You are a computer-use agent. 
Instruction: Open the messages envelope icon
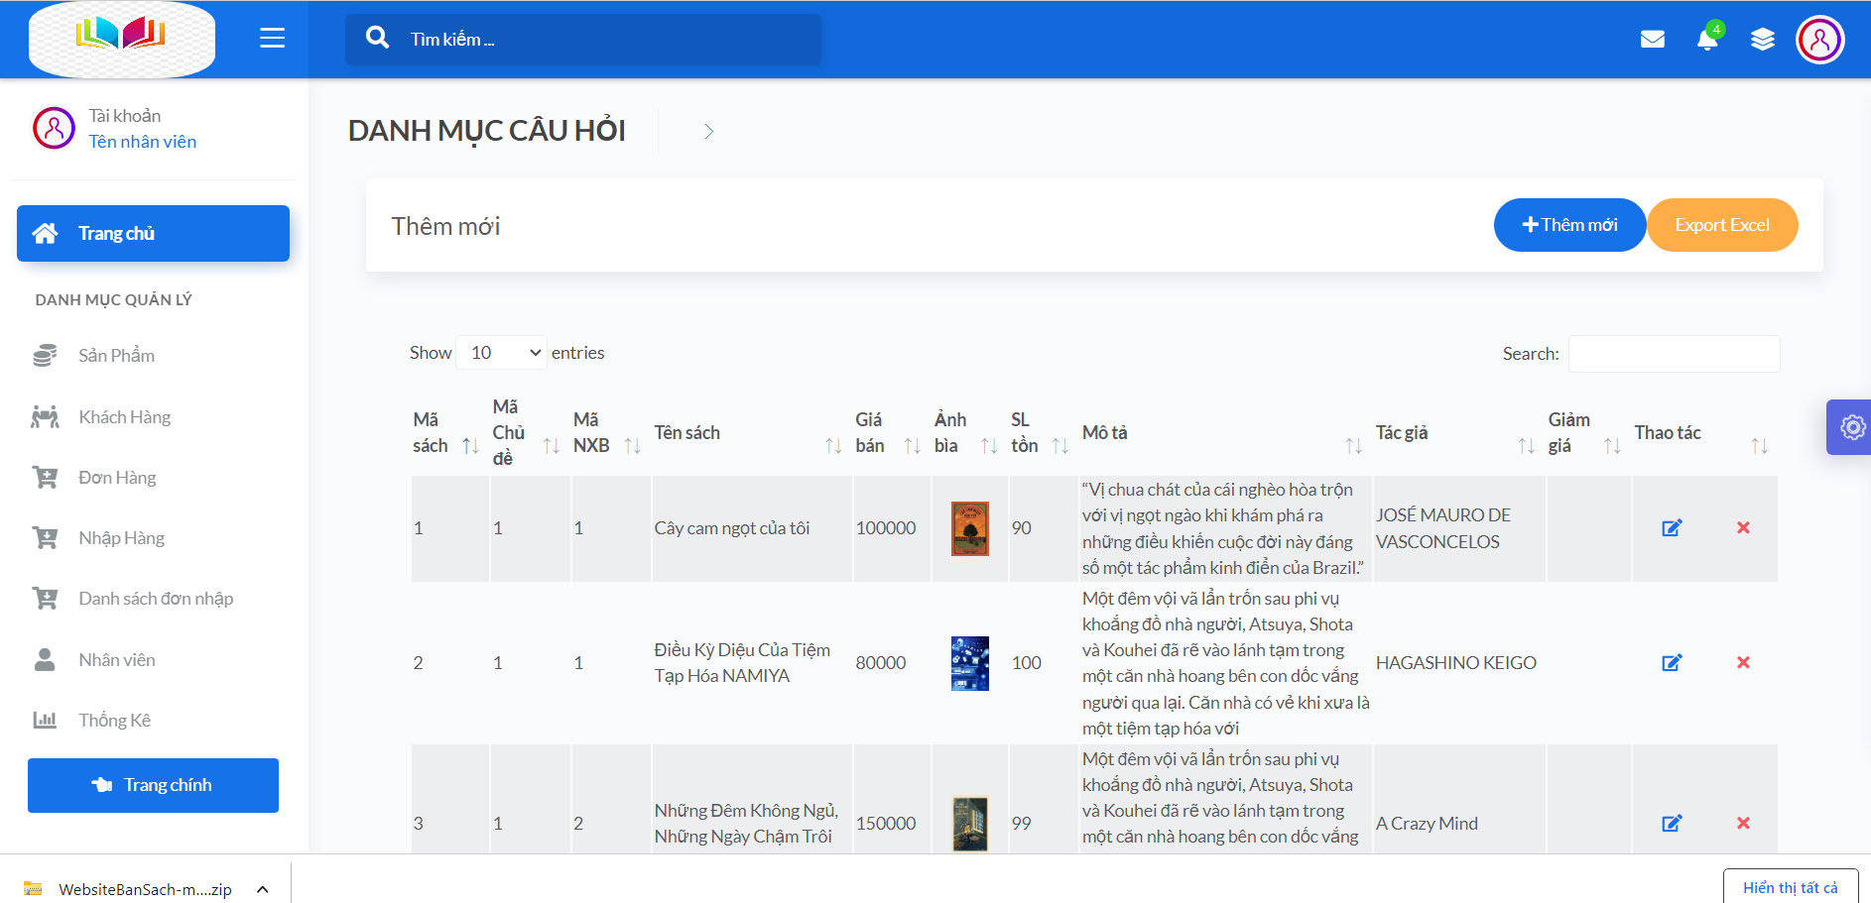pos(1653,40)
